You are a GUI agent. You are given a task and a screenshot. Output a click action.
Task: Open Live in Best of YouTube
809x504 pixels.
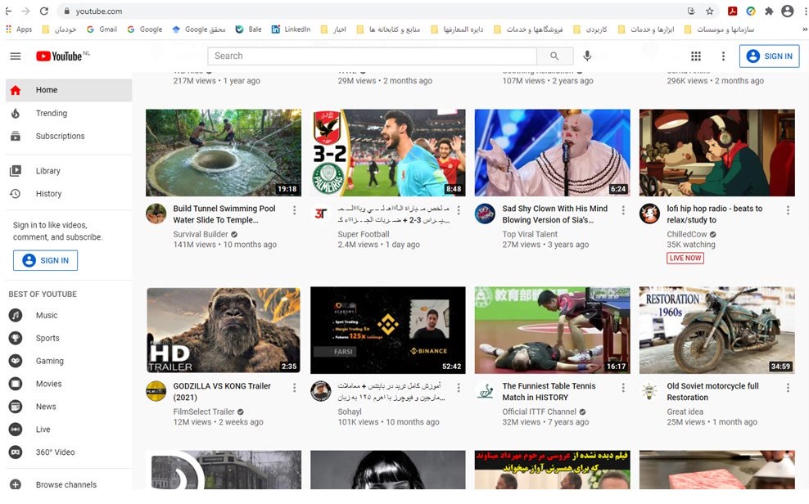click(x=69, y=430)
